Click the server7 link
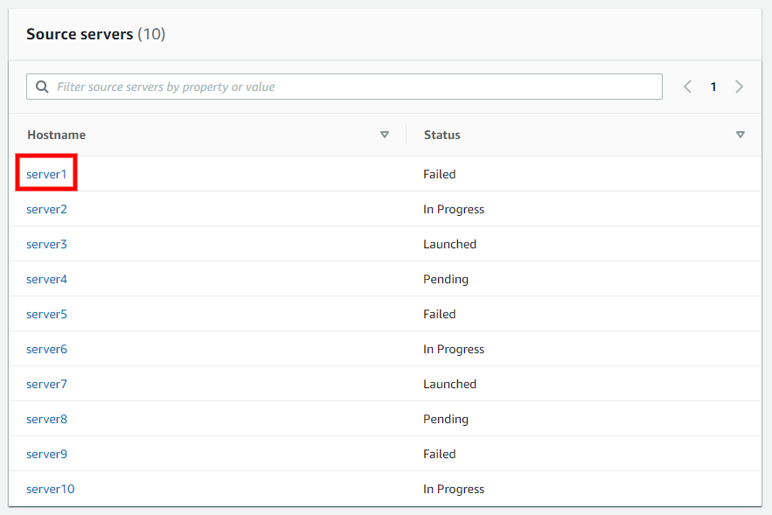The image size is (772, 515). pyautogui.click(x=46, y=384)
